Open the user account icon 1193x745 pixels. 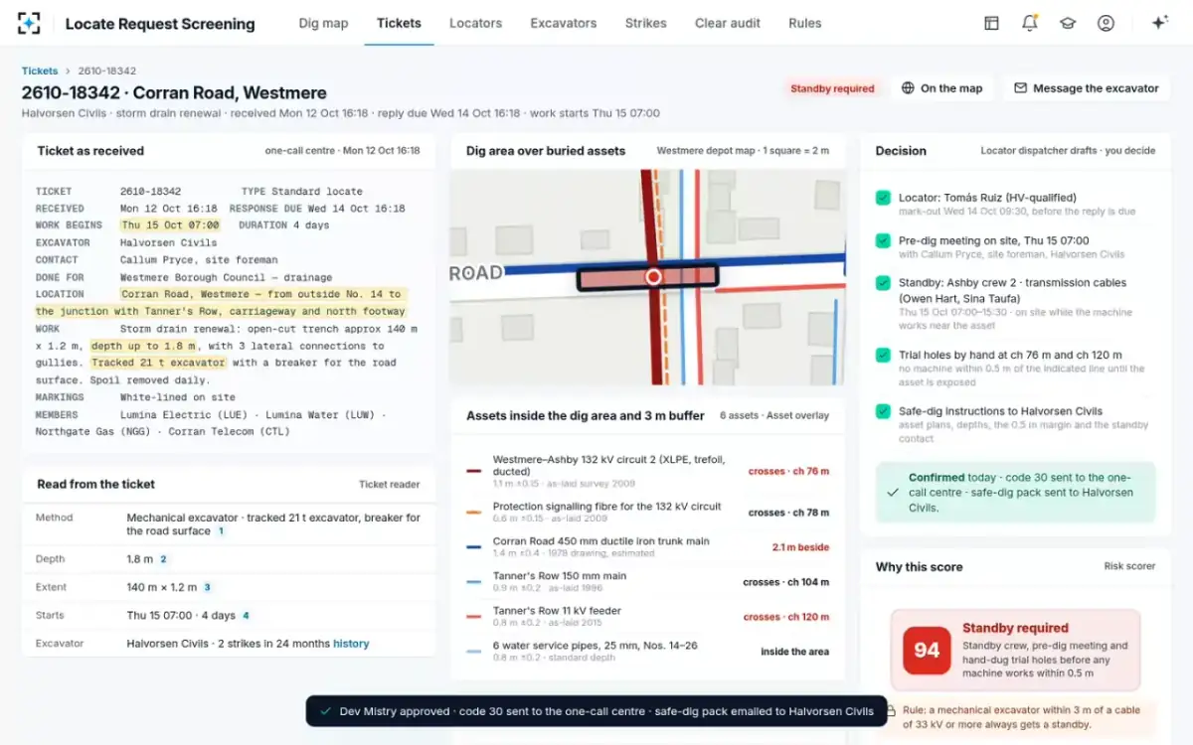tap(1106, 23)
